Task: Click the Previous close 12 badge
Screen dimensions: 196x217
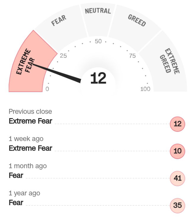Action: 177,124
